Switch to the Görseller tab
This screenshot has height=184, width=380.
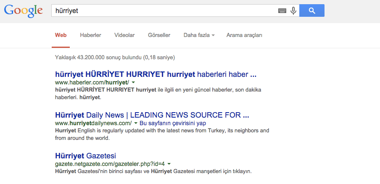click(159, 35)
